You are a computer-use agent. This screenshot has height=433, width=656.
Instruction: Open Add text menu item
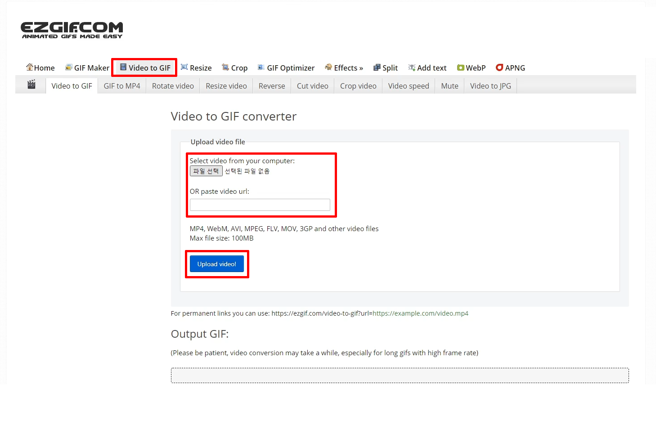coord(427,68)
